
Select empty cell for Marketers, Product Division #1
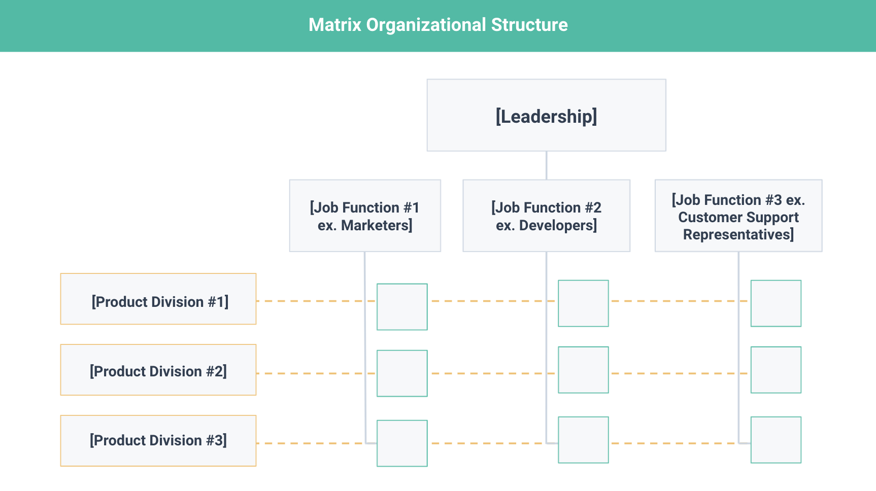coord(402,307)
